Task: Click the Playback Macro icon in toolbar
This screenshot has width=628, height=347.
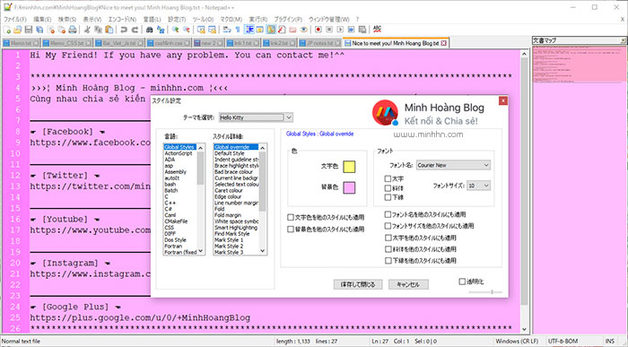Action: click(x=340, y=30)
